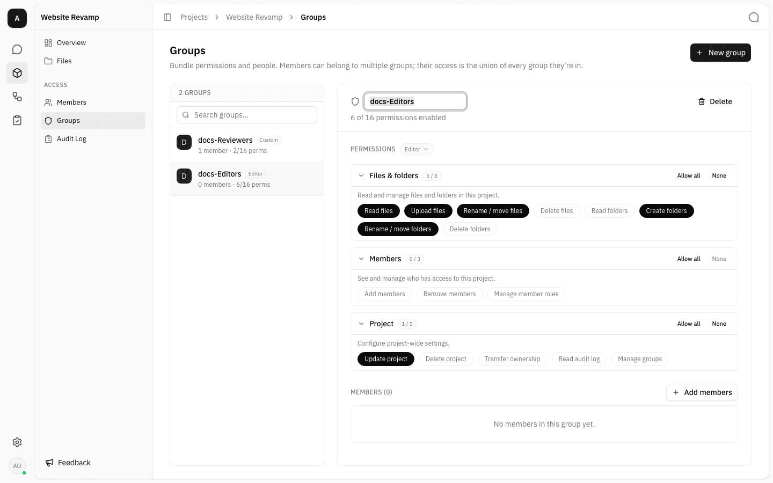Image resolution: width=773 pixels, height=483 pixels.
Task: Enable Remove members permission
Action: coord(449,294)
